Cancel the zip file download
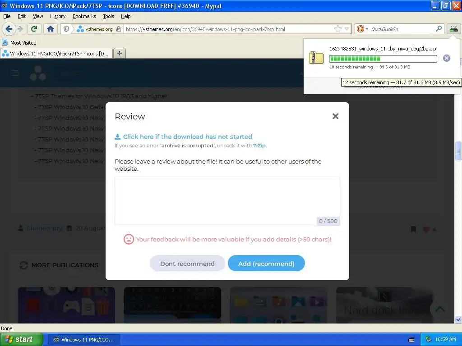 (x=446, y=58)
